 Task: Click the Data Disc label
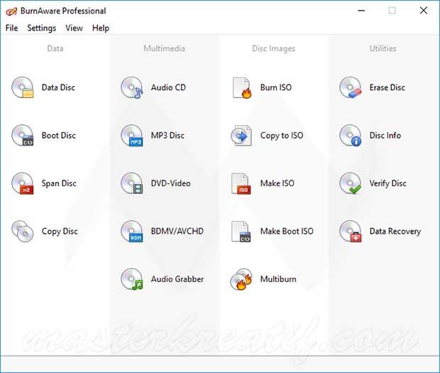(58, 87)
